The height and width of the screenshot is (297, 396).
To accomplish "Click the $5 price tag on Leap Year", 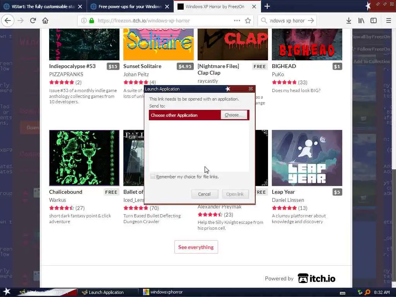I will [337, 192].
